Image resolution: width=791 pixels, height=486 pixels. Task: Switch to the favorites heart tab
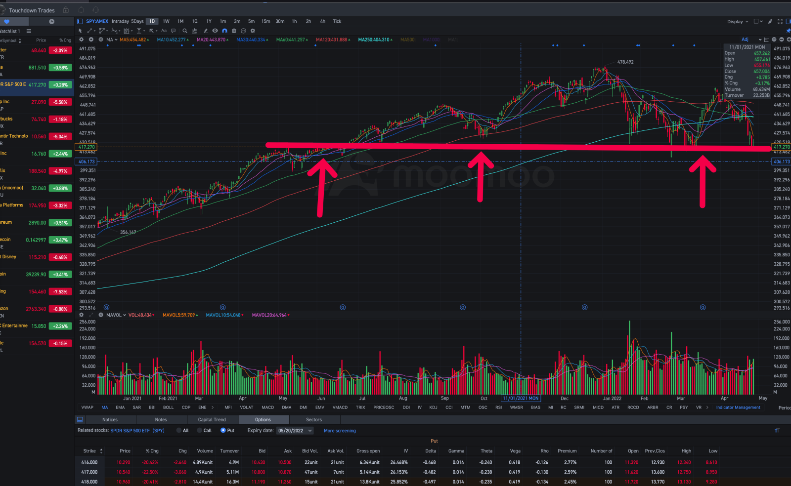click(x=7, y=22)
